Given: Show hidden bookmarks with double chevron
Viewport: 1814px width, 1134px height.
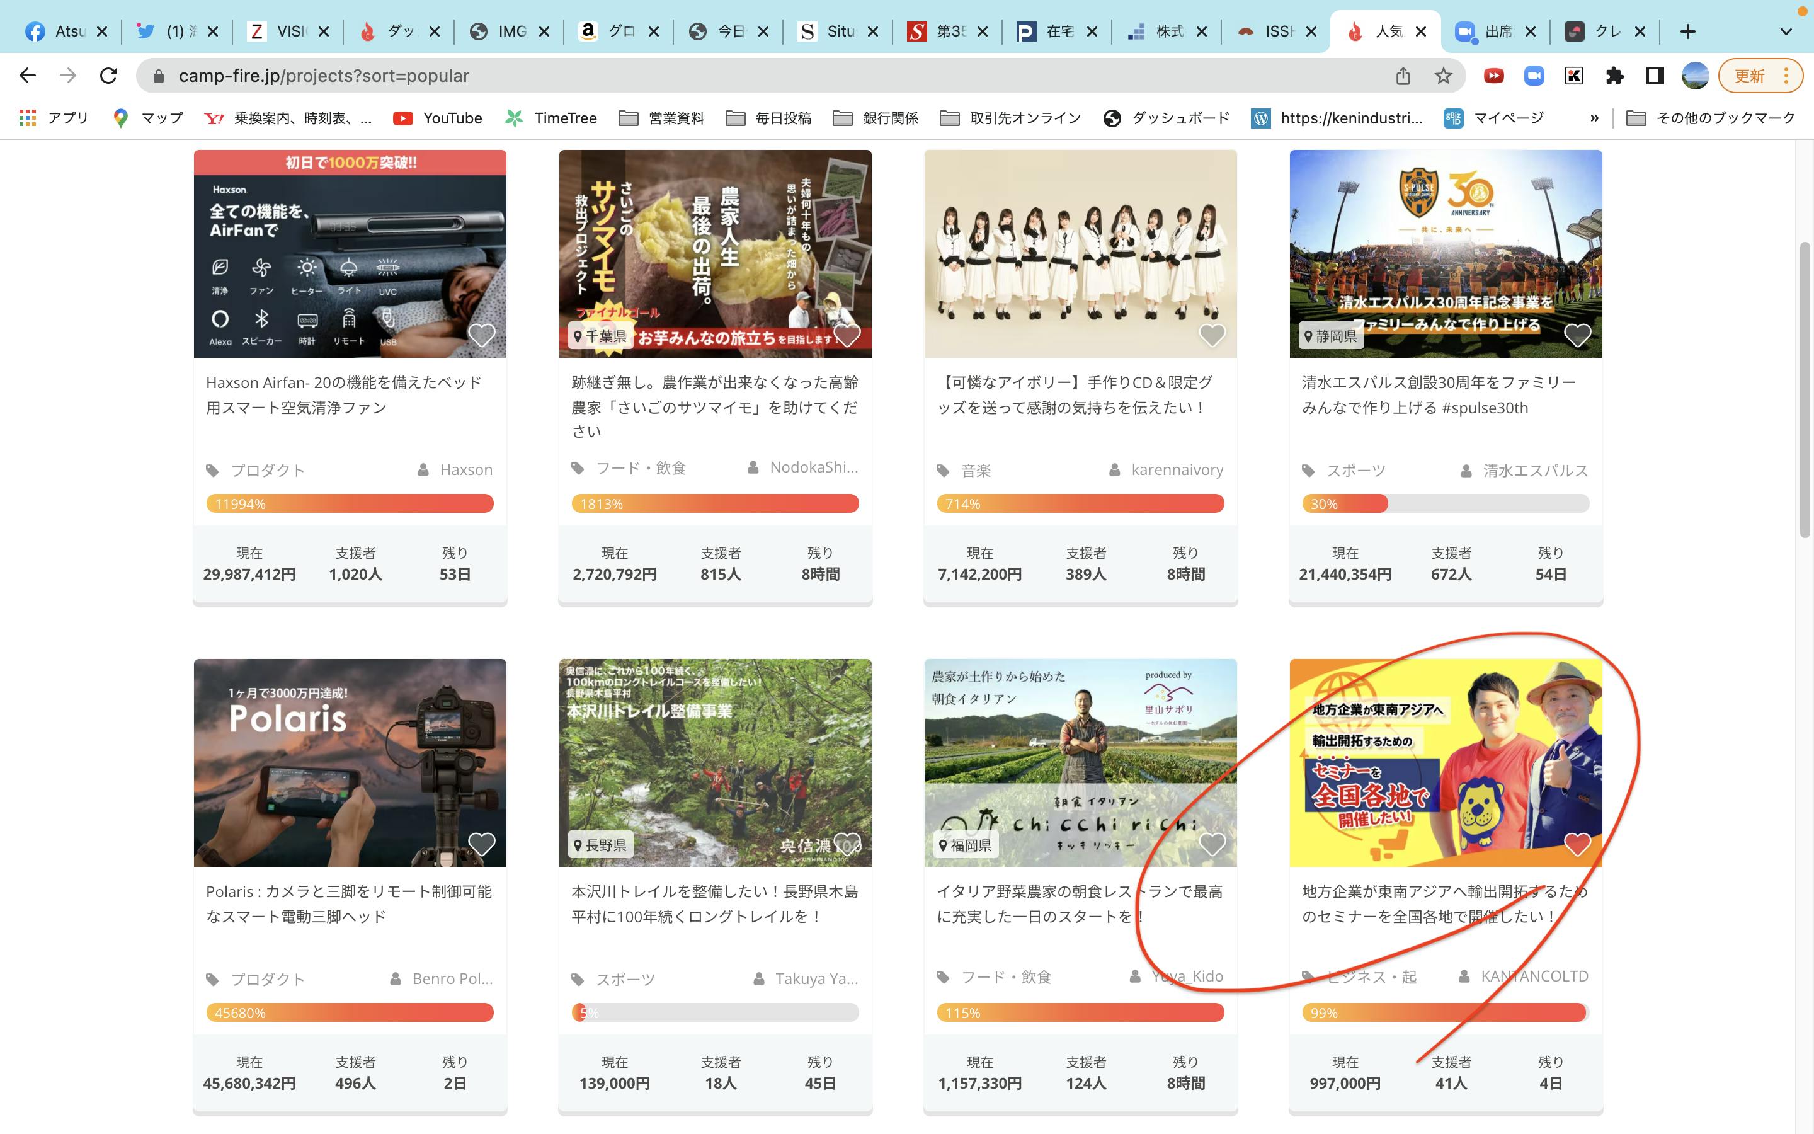Looking at the screenshot, I should 1594,118.
